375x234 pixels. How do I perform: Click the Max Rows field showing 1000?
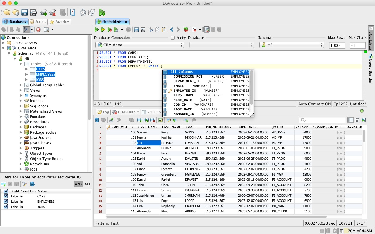tap(337, 45)
